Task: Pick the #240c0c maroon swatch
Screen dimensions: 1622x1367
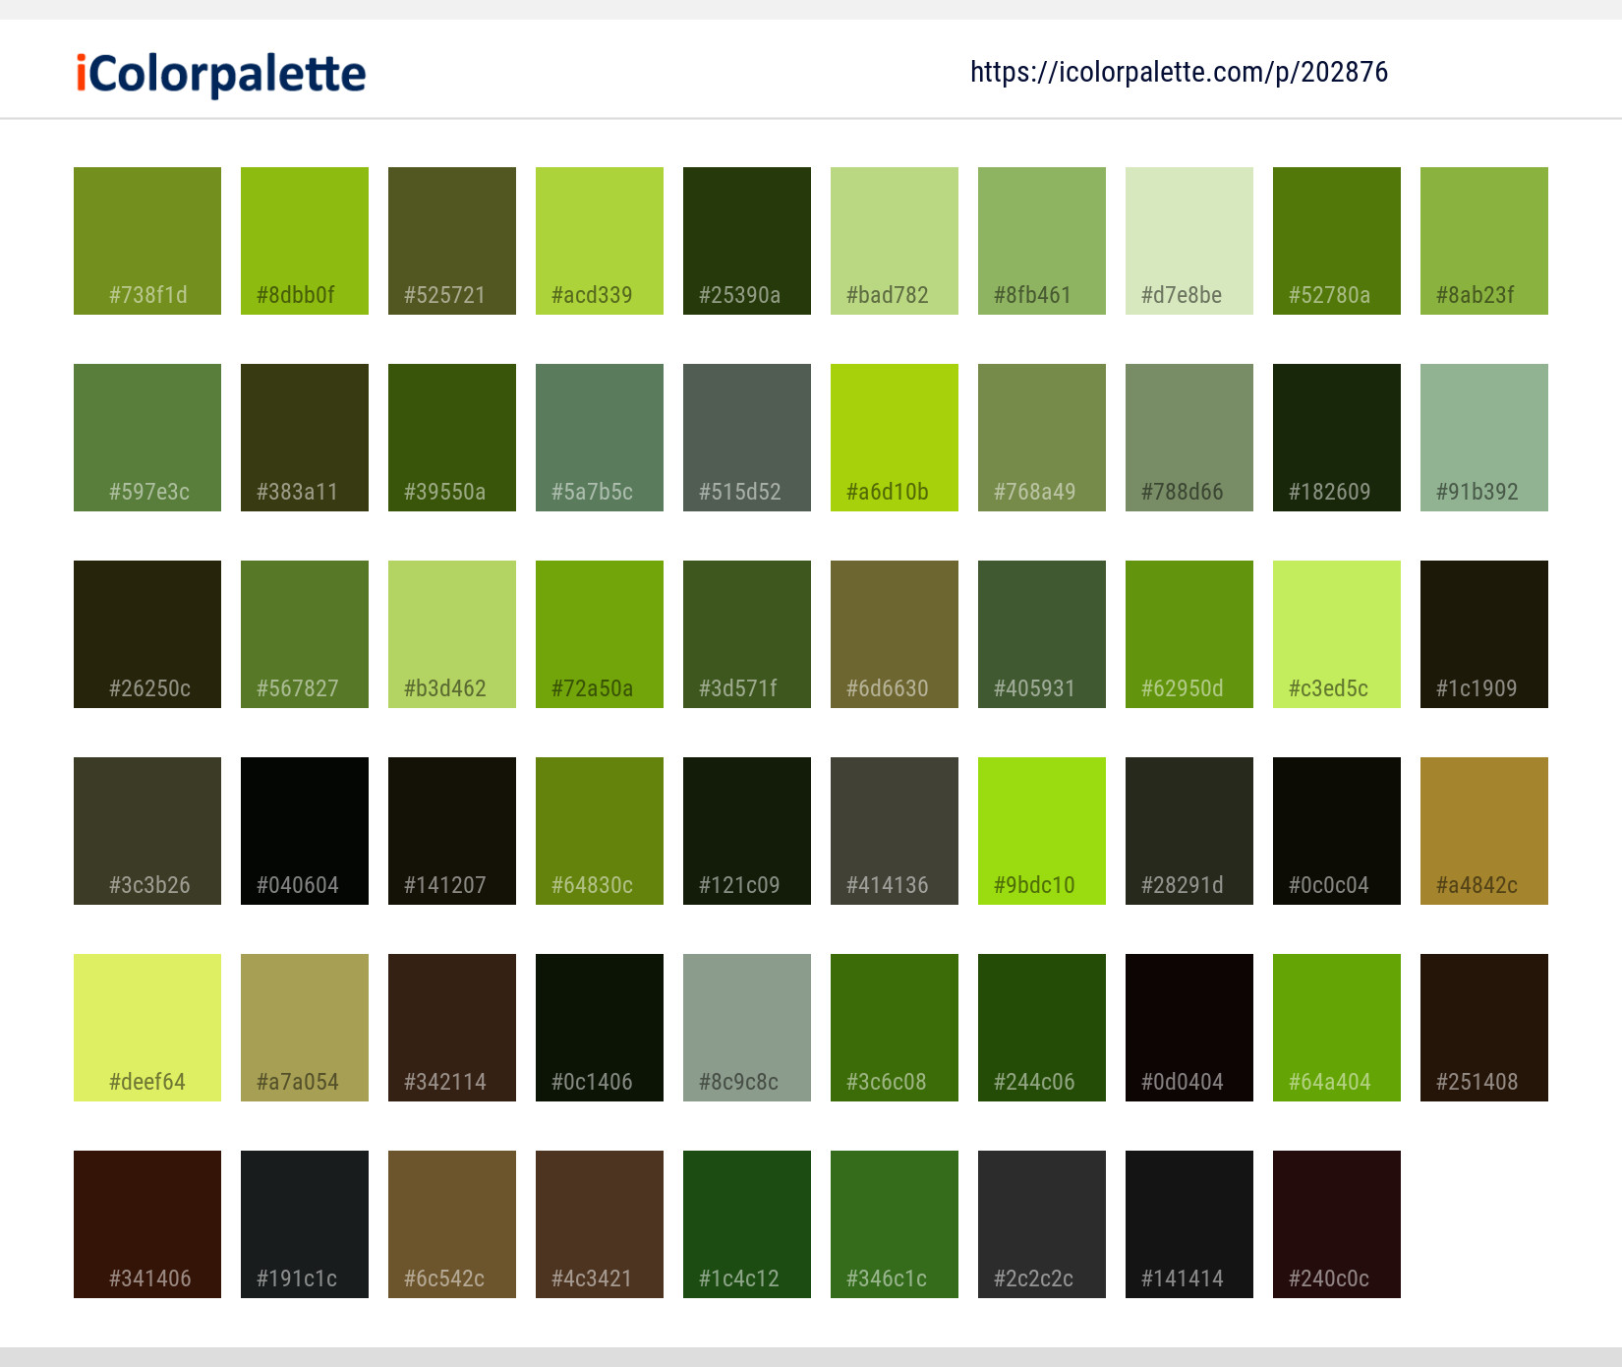Action: coord(1337,1224)
